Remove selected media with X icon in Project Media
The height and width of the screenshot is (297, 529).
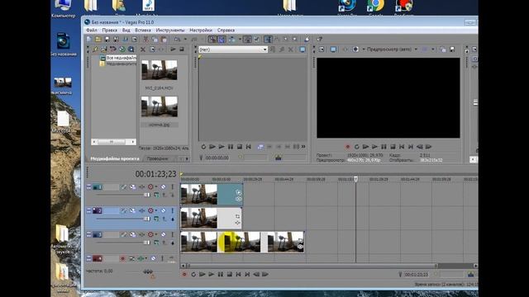(x=143, y=49)
